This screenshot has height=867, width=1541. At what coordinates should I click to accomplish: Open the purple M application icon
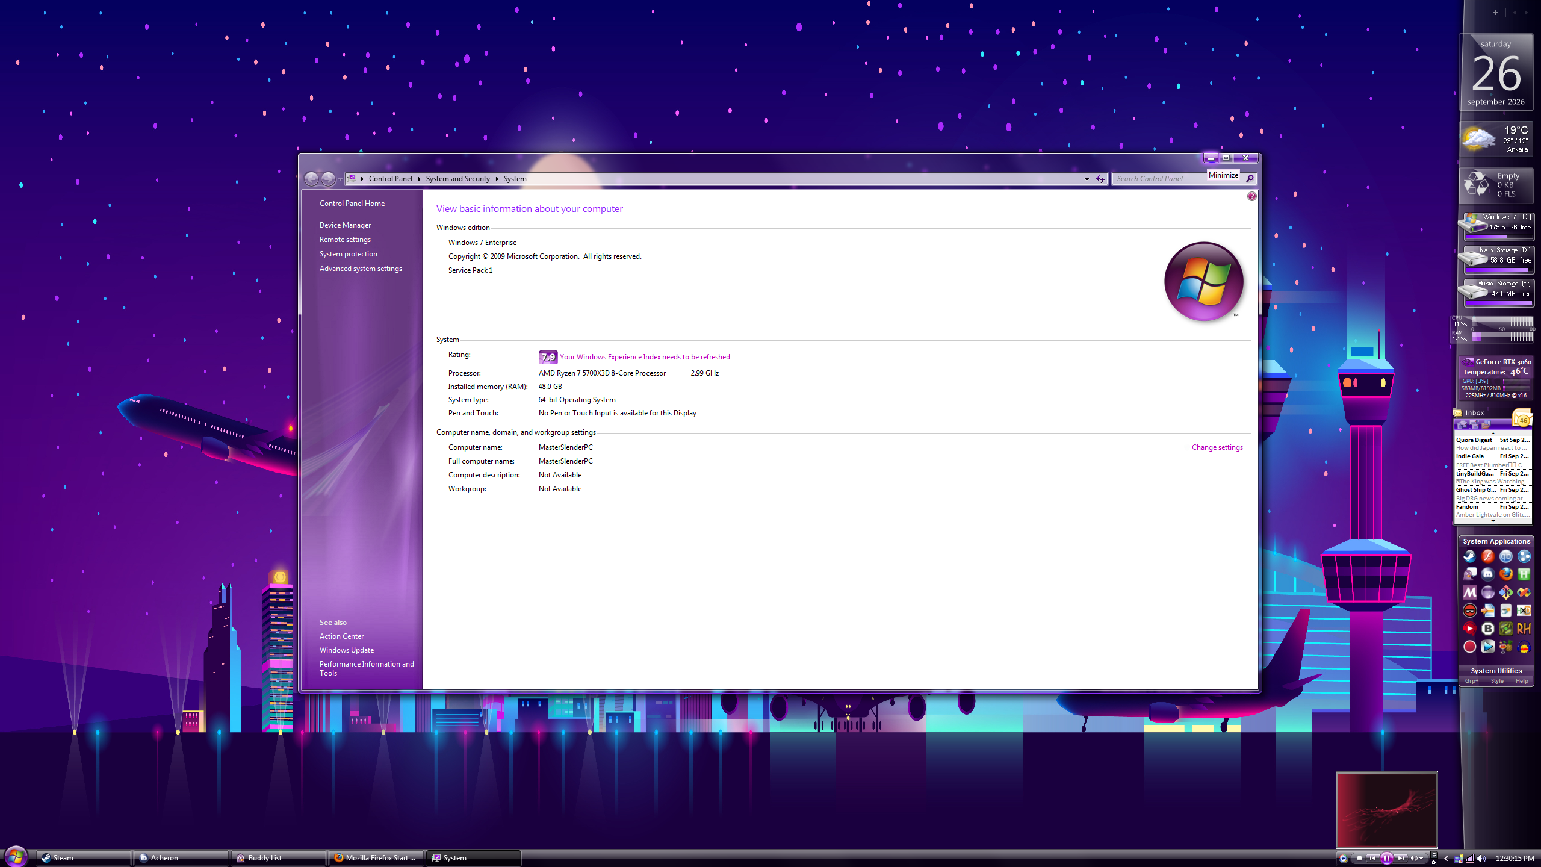[1469, 592]
